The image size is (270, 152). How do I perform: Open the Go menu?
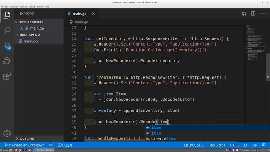coord(26,7)
